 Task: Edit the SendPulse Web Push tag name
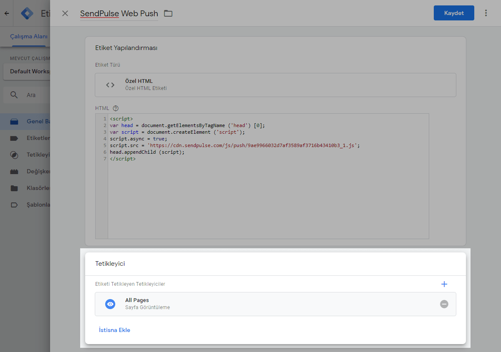(x=119, y=14)
